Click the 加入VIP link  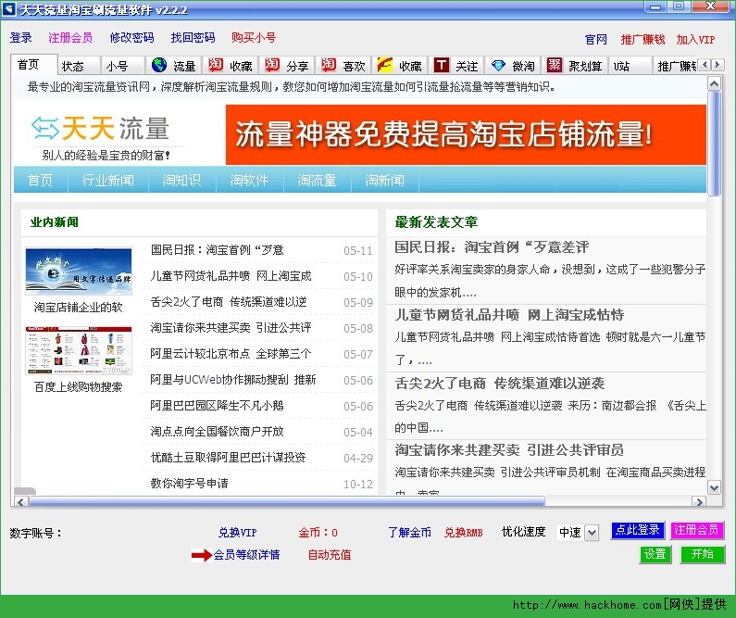point(695,40)
